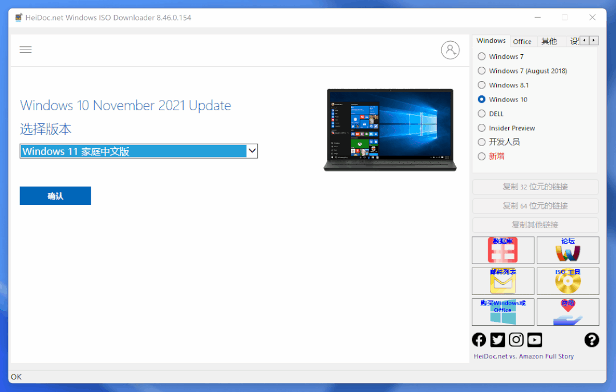
Task: Select the Insider Preview radio option
Action: click(x=481, y=128)
